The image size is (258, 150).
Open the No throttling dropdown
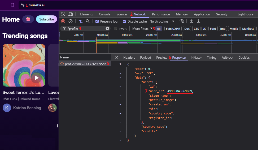(162, 21)
